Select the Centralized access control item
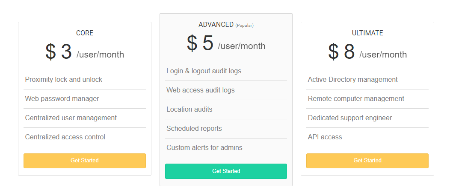The height and width of the screenshot is (196, 450). pyautogui.click(x=65, y=137)
